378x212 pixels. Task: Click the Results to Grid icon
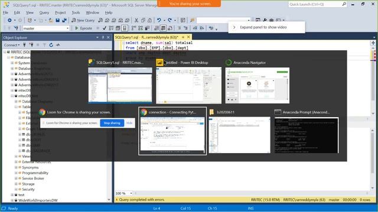click(163, 28)
